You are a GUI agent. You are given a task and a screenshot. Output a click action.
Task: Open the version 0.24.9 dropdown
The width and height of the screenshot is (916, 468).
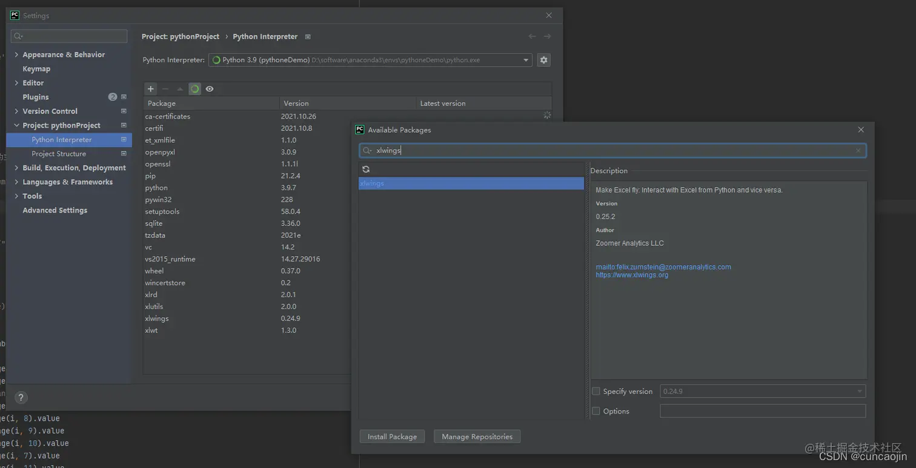763,391
